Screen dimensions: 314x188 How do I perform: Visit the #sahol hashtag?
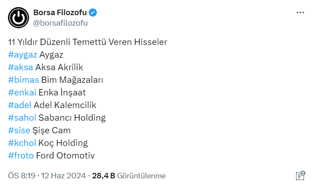[22, 118]
